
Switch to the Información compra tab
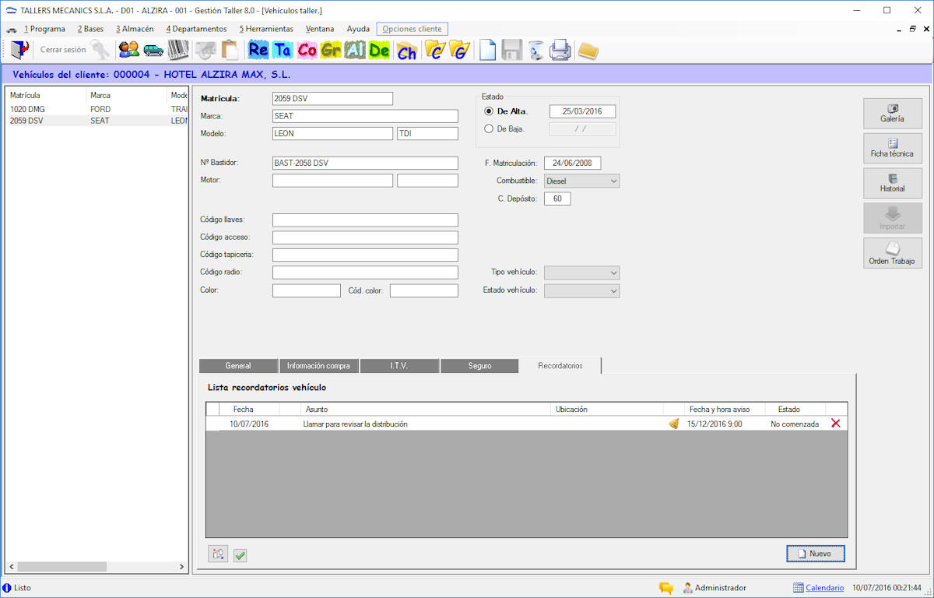(x=319, y=366)
